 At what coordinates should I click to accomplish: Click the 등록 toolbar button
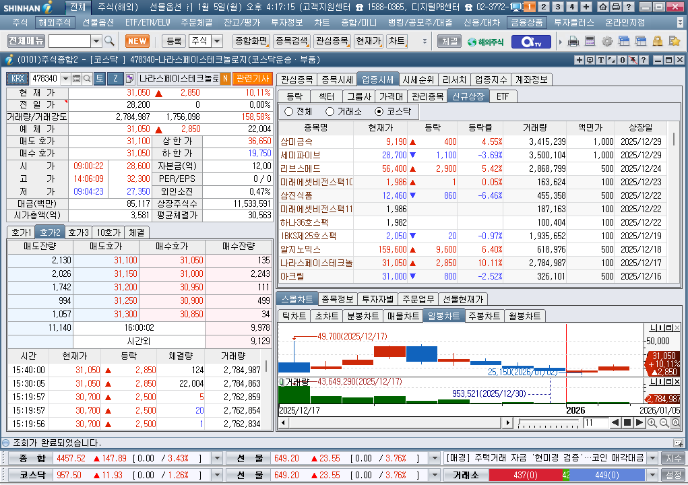(x=174, y=41)
